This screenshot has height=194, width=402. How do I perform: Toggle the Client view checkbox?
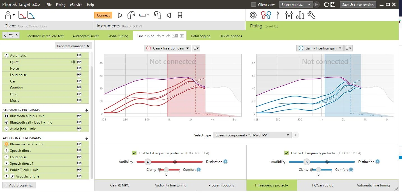click(254, 4)
